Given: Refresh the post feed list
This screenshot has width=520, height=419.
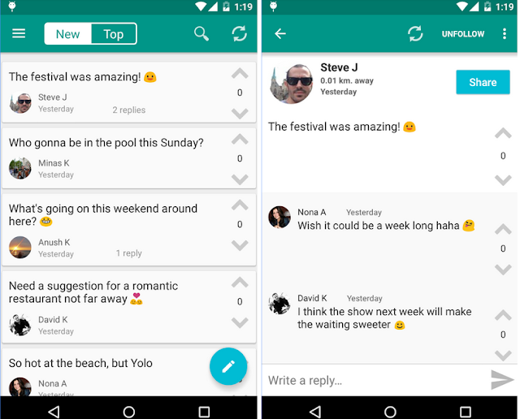Looking at the screenshot, I should pyautogui.click(x=239, y=33).
